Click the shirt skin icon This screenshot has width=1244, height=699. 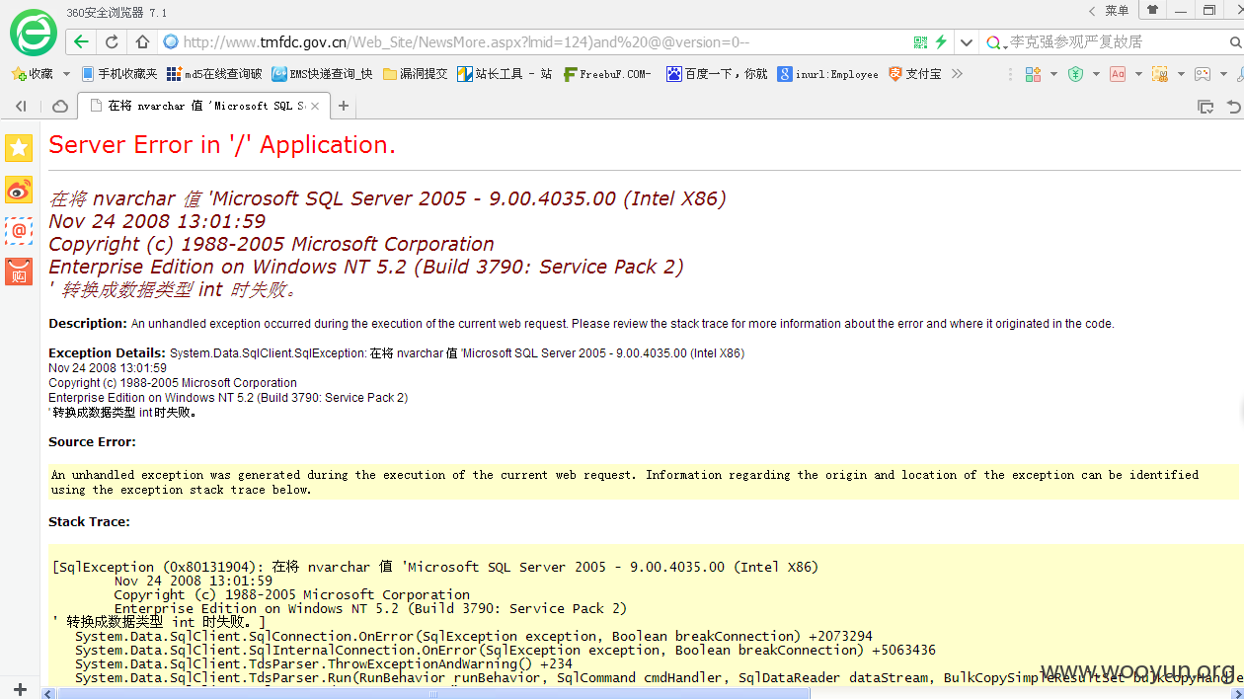click(1152, 10)
